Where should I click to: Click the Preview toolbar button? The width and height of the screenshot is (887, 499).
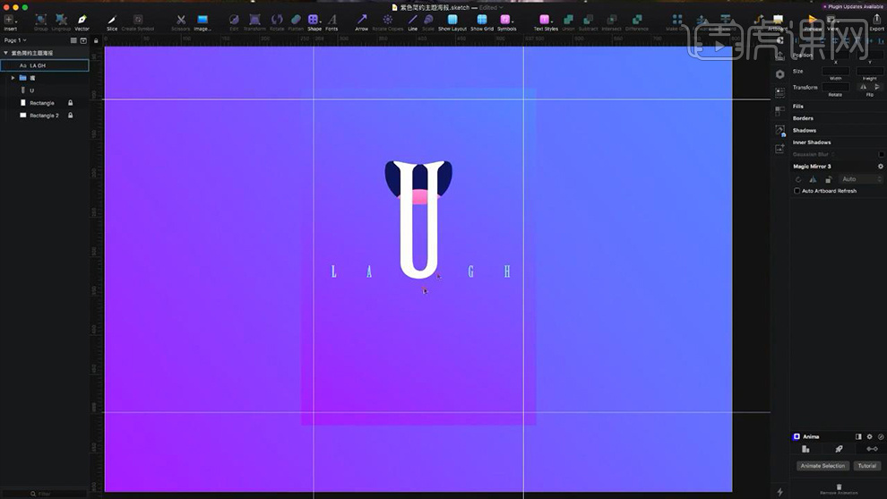(x=813, y=22)
